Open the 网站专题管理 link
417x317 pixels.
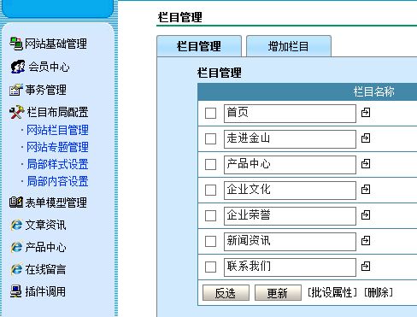click(57, 147)
